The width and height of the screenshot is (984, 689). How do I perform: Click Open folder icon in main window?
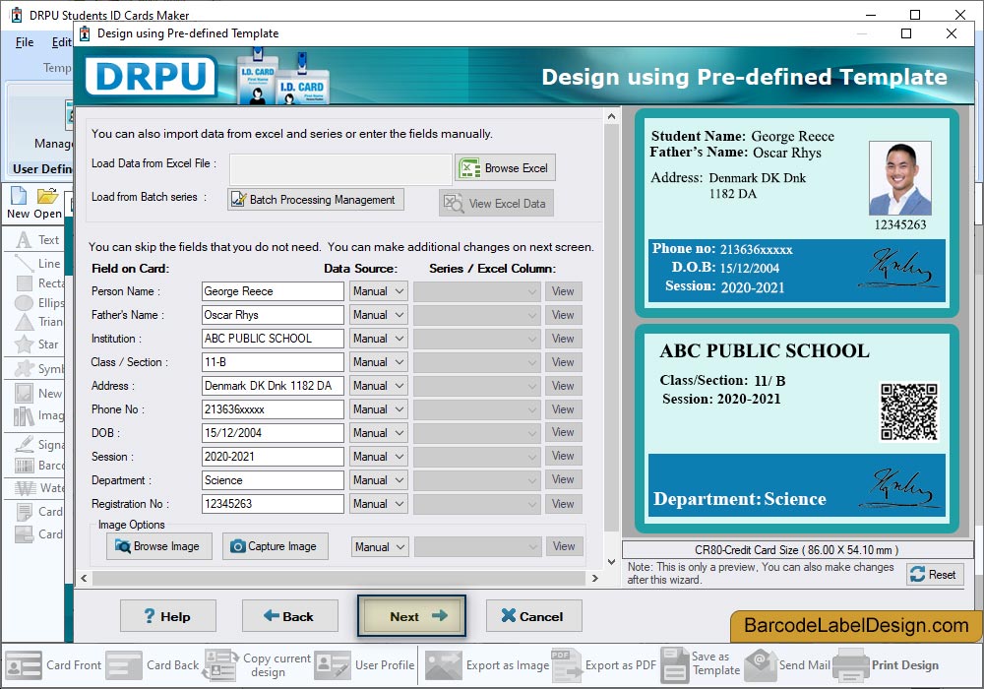click(x=47, y=204)
